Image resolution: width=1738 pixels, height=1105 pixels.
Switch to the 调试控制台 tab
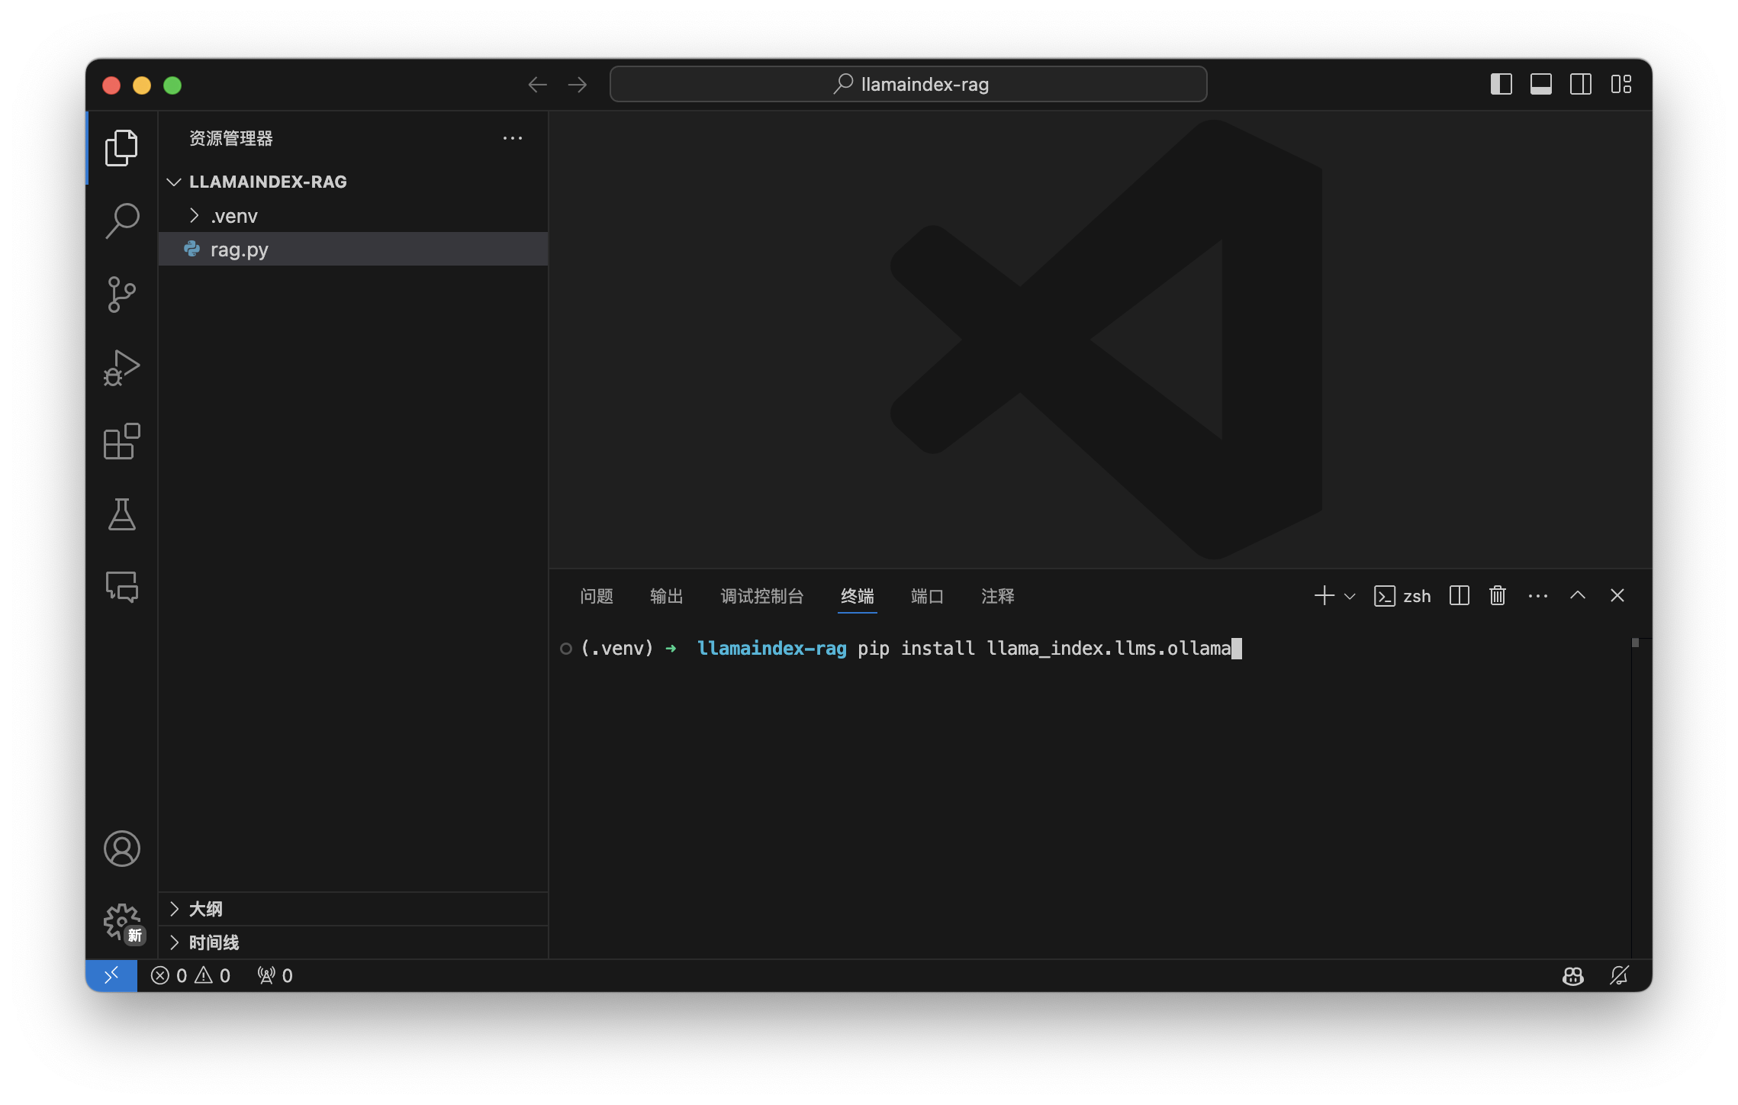(761, 596)
